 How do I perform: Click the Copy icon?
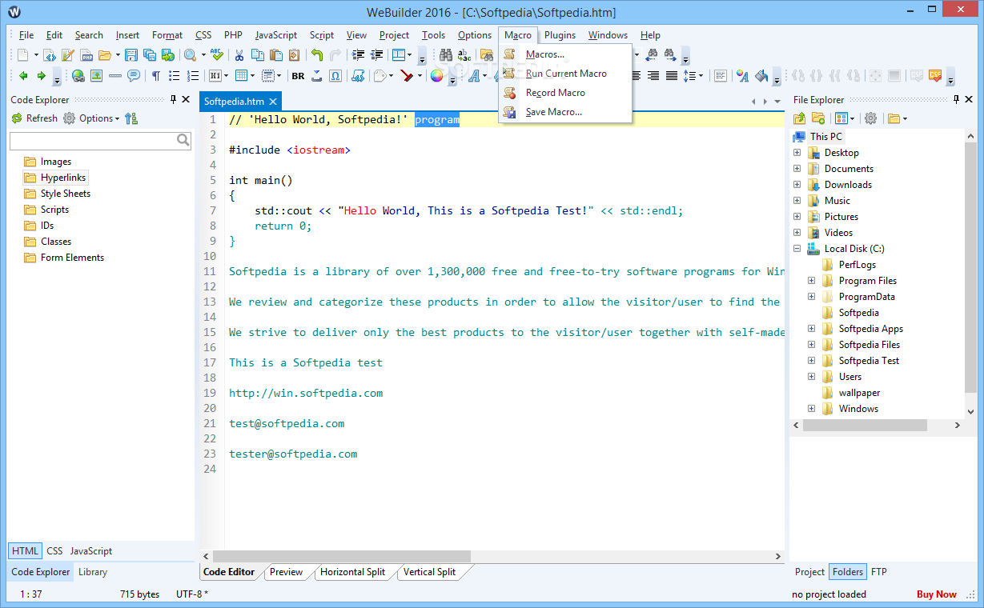coord(257,55)
